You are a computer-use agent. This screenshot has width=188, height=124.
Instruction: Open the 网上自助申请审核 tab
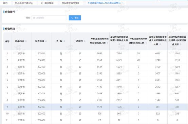coord(24,3)
